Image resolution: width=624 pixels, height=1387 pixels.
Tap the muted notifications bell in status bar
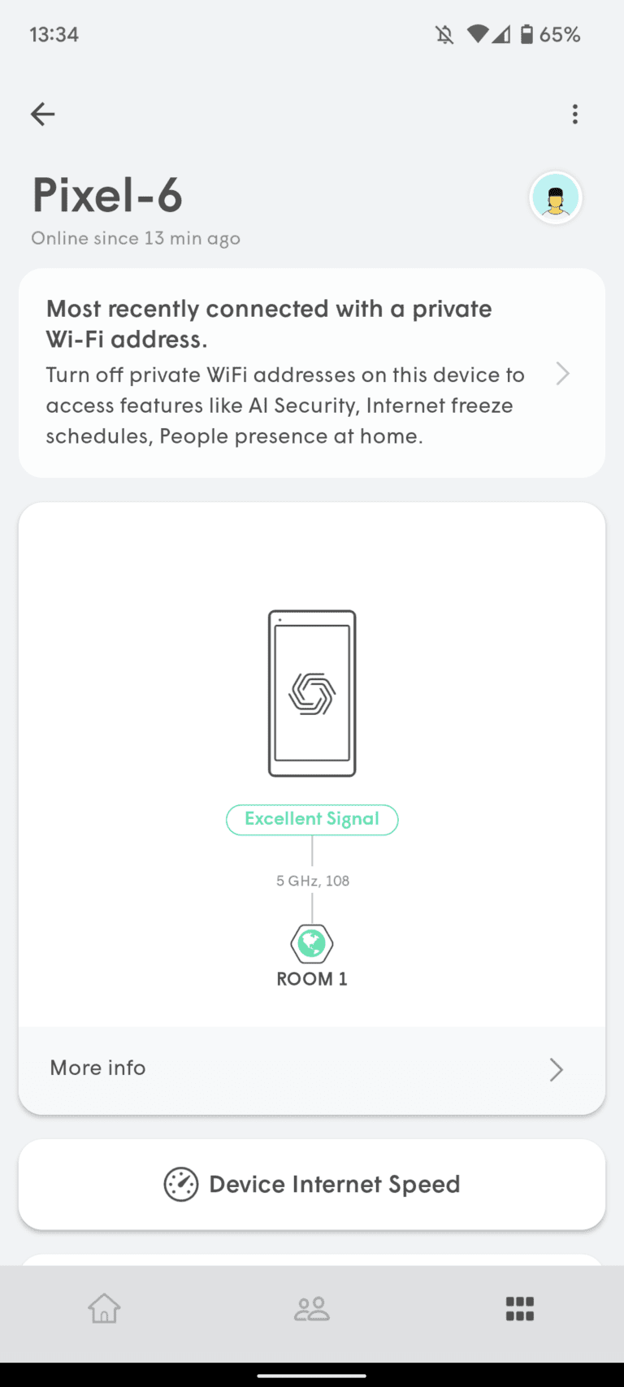444,34
